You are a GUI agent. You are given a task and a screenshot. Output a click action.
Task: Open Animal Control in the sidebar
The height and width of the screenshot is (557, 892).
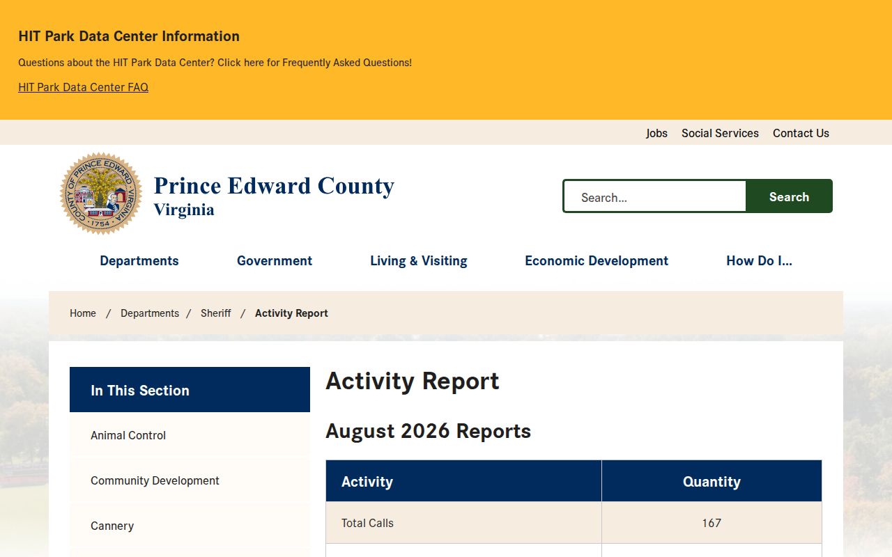(190, 435)
